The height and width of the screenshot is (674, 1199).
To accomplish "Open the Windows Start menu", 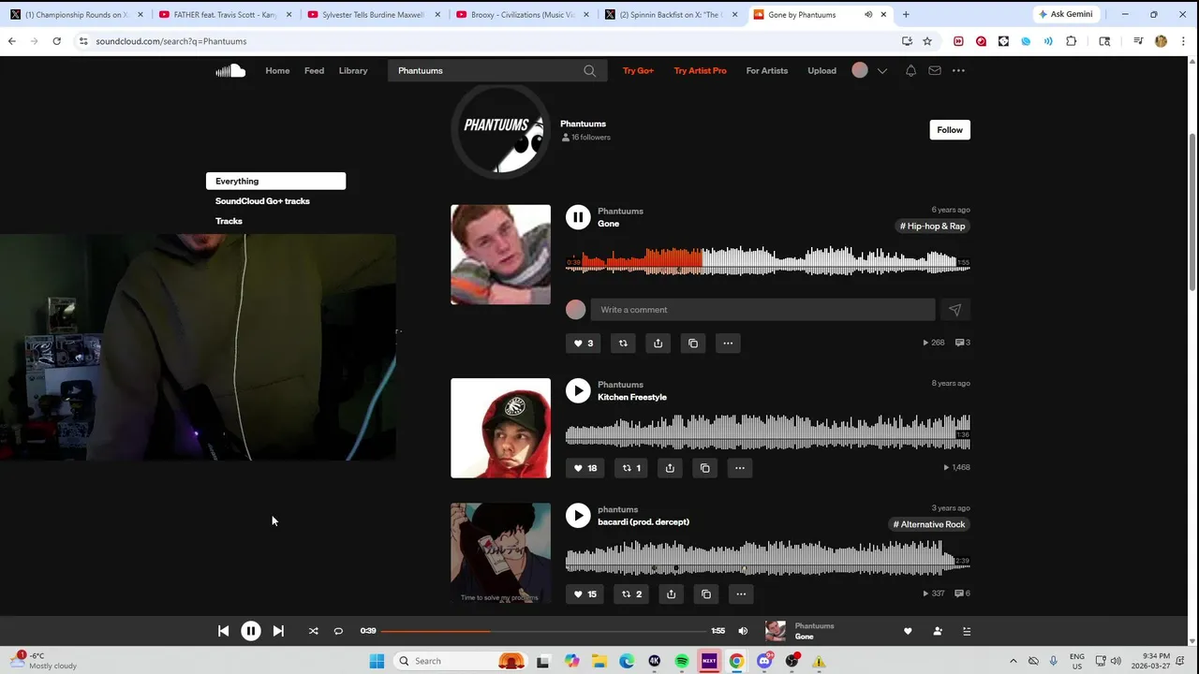I will click(377, 661).
